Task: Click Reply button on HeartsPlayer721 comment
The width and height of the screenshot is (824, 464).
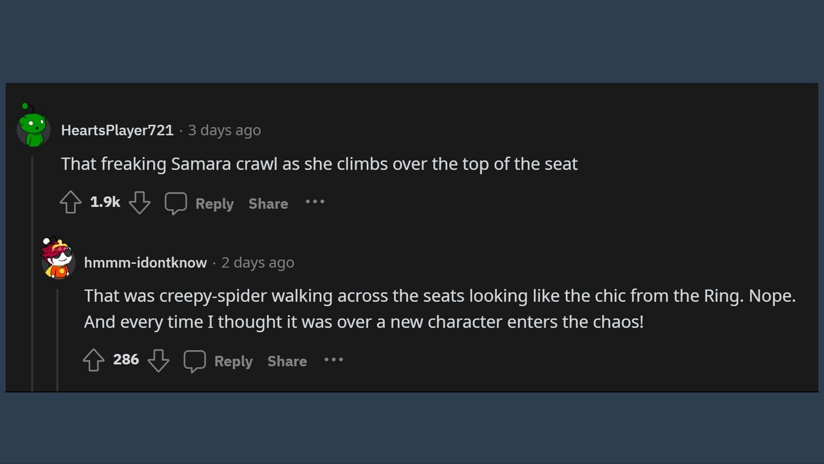Action: click(x=214, y=203)
